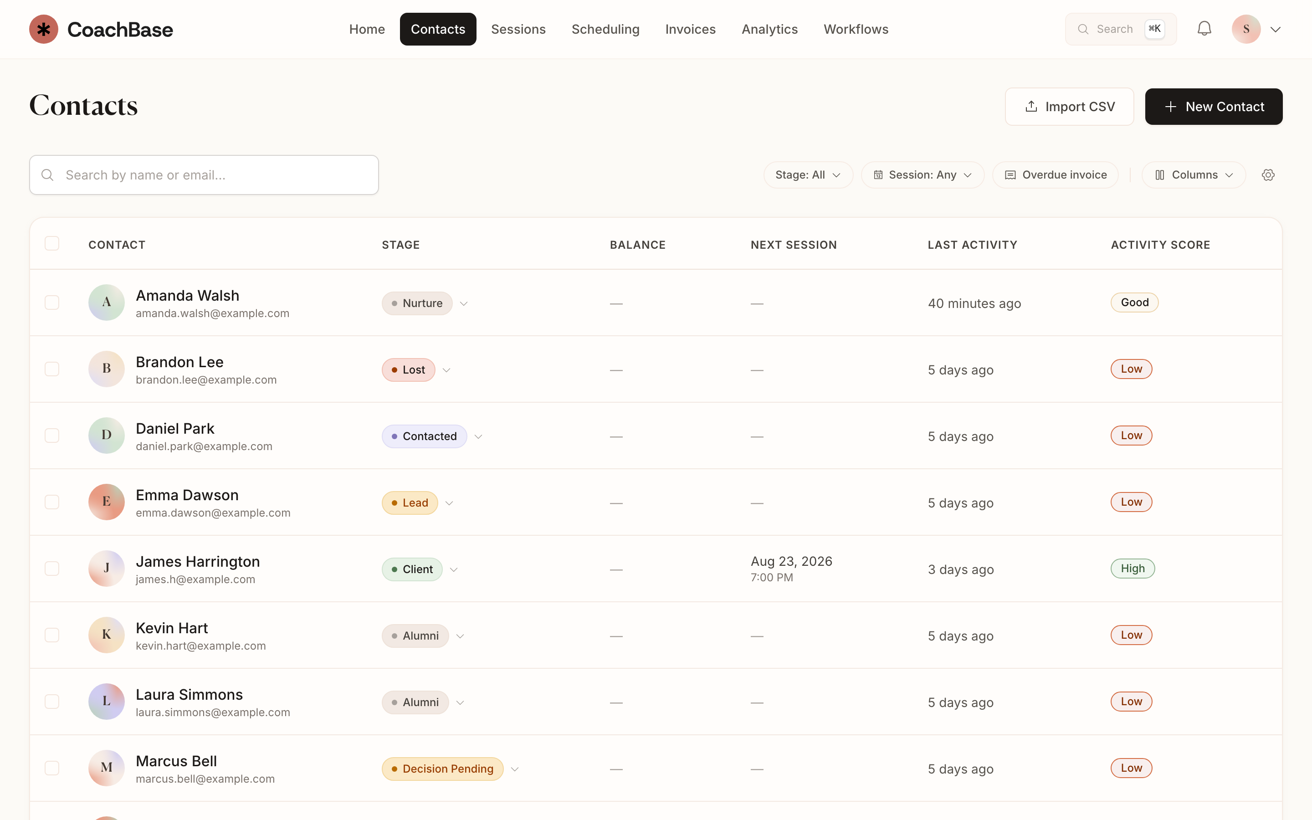Open Marcus Bell's contact name
Image resolution: width=1312 pixels, height=820 pixels.
click(x=176, y=761)
